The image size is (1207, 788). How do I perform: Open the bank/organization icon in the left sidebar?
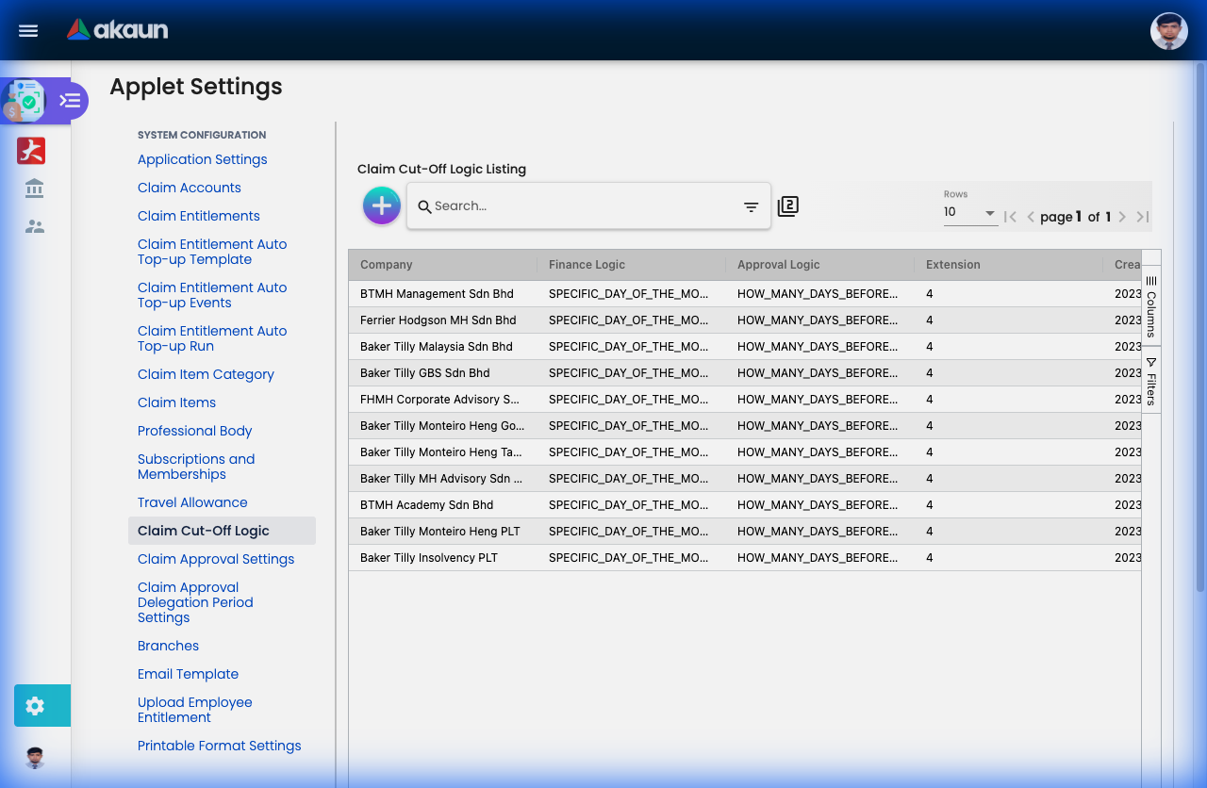(x=33, y=188)
